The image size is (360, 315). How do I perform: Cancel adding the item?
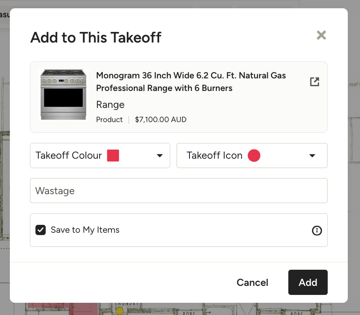click(252, 282)
